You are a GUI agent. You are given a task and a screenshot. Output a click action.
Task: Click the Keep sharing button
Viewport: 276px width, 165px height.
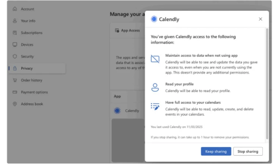pyautogui.click(x=216, y=151)
